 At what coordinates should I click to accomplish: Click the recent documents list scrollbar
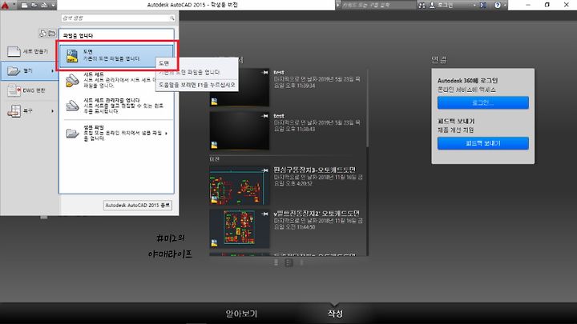tap(367, 108)
